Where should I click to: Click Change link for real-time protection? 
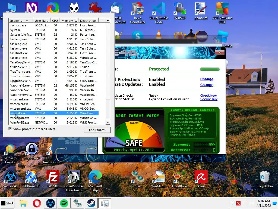coord(207,79)
